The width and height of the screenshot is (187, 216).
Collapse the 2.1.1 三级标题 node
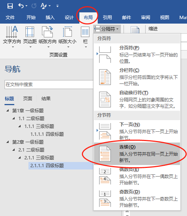click(20, 158)
